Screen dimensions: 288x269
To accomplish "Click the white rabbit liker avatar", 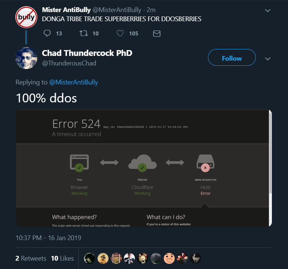I will 196,258.
